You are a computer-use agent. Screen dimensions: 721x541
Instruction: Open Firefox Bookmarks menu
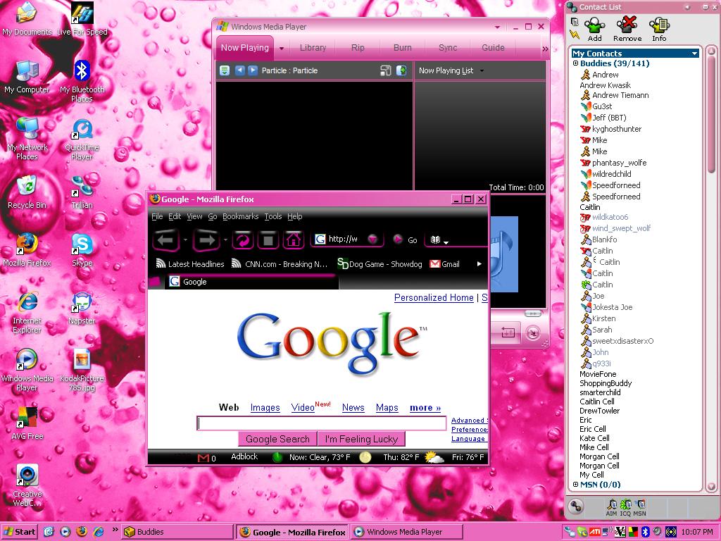(x=241, y=216)
